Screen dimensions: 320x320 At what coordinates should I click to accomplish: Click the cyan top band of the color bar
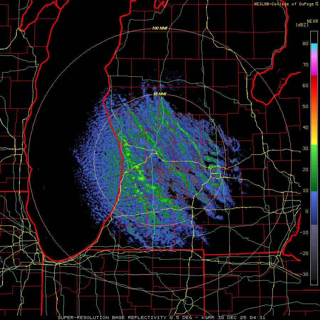[314, 47]
